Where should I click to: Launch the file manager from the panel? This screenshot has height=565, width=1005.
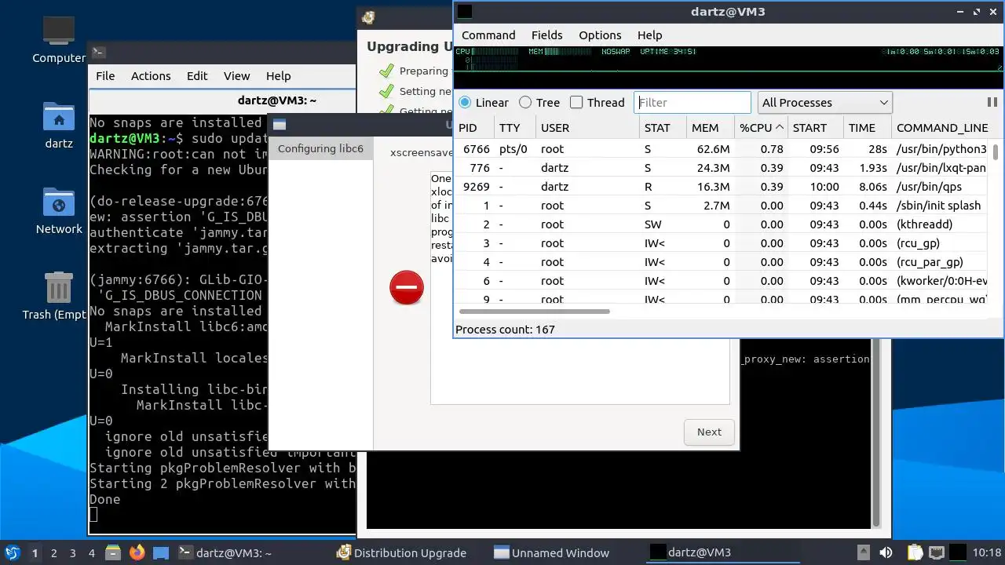[x=112, y=553]
